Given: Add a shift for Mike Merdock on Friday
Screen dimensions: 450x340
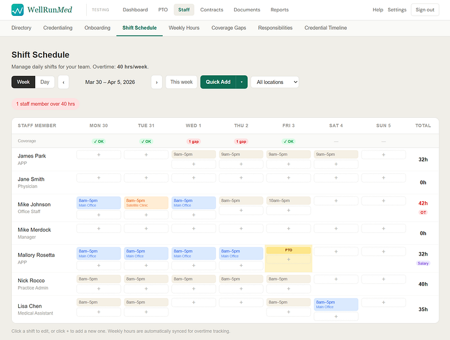Looking at the screenshot, I should (x=288, y=229).
